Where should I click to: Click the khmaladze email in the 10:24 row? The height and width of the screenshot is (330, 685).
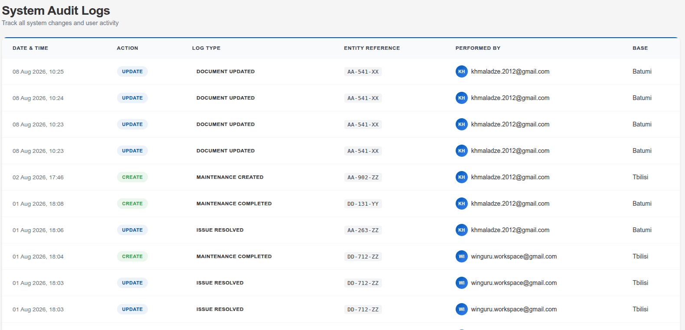(510, 98)
